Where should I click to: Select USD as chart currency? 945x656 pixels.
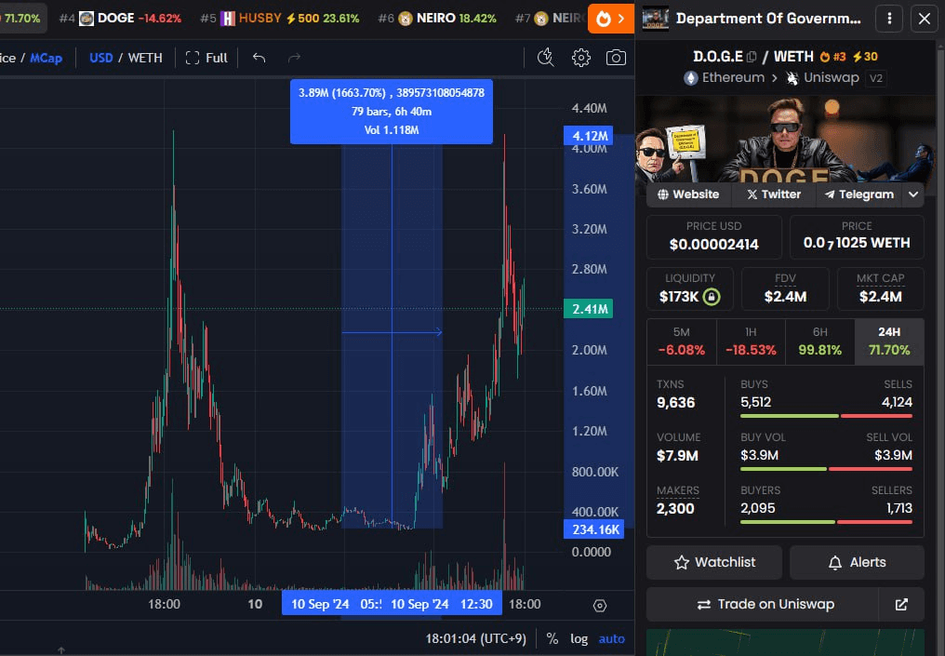point(101,58)
